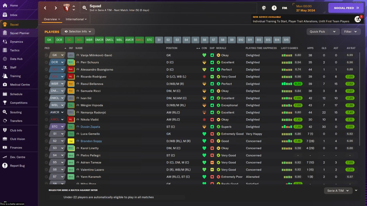Click the Competitions trophy icon
367x206 pixels.
tap(5, 103)
